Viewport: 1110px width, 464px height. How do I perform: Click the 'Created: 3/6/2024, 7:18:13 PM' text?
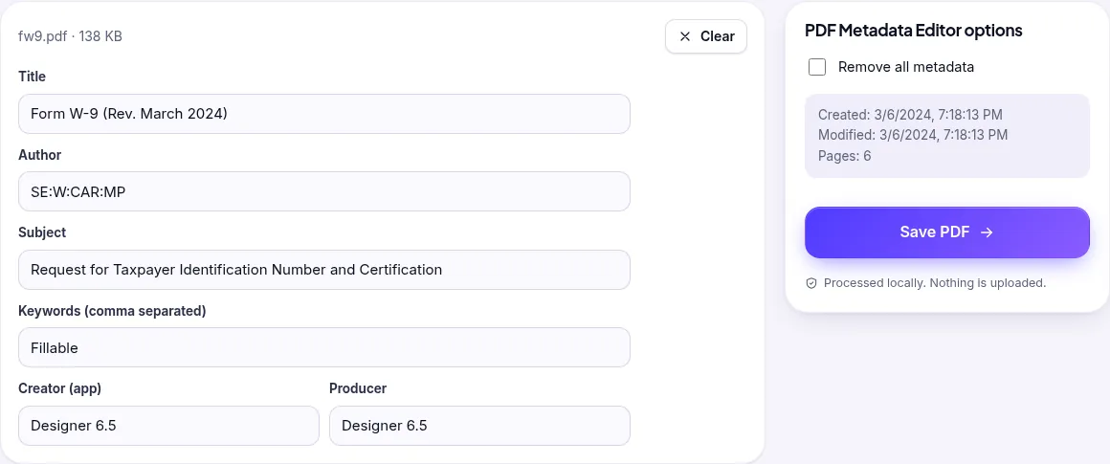tap(910, 115)
